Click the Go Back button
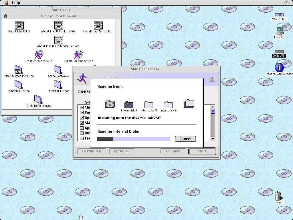This screenshot has height=220, width=293. pyautogui.click(x=173, y=151)
